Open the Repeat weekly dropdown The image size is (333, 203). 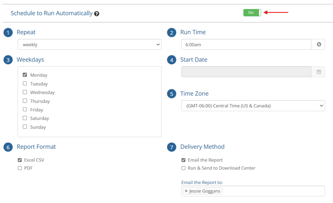tap(89, 44)
